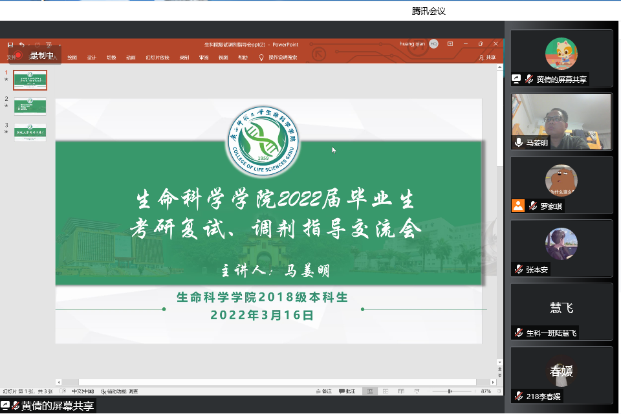This screenshot has width=621, height=414.
Task: Click the 共享 share button
Action: (x=487, y=58)
